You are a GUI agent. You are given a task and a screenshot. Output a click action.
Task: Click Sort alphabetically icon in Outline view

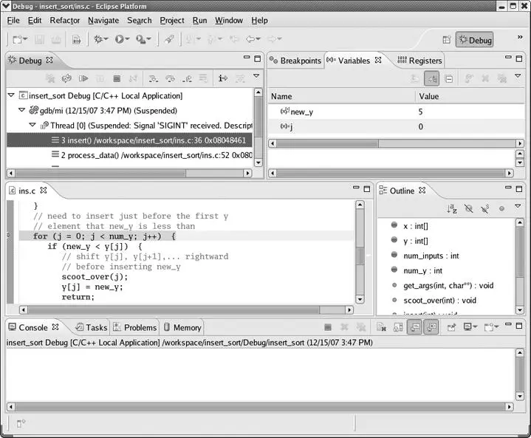pos(452,209)
